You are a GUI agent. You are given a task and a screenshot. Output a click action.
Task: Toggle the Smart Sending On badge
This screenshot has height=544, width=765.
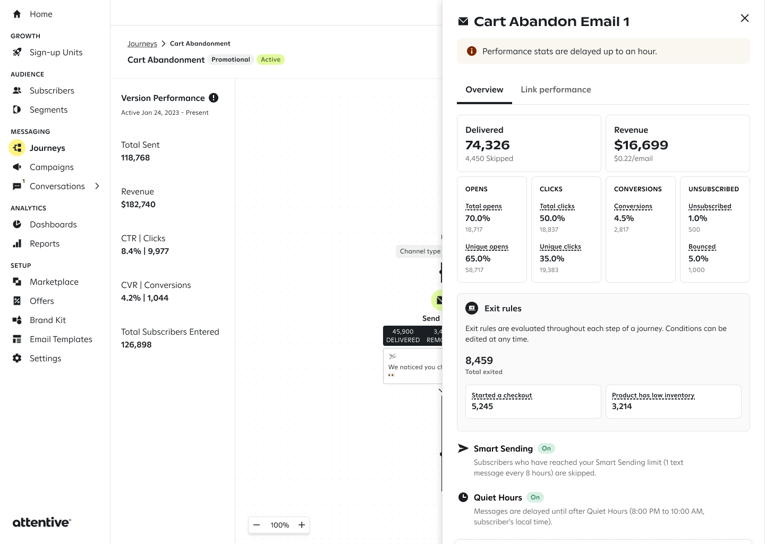pos(546,448)
